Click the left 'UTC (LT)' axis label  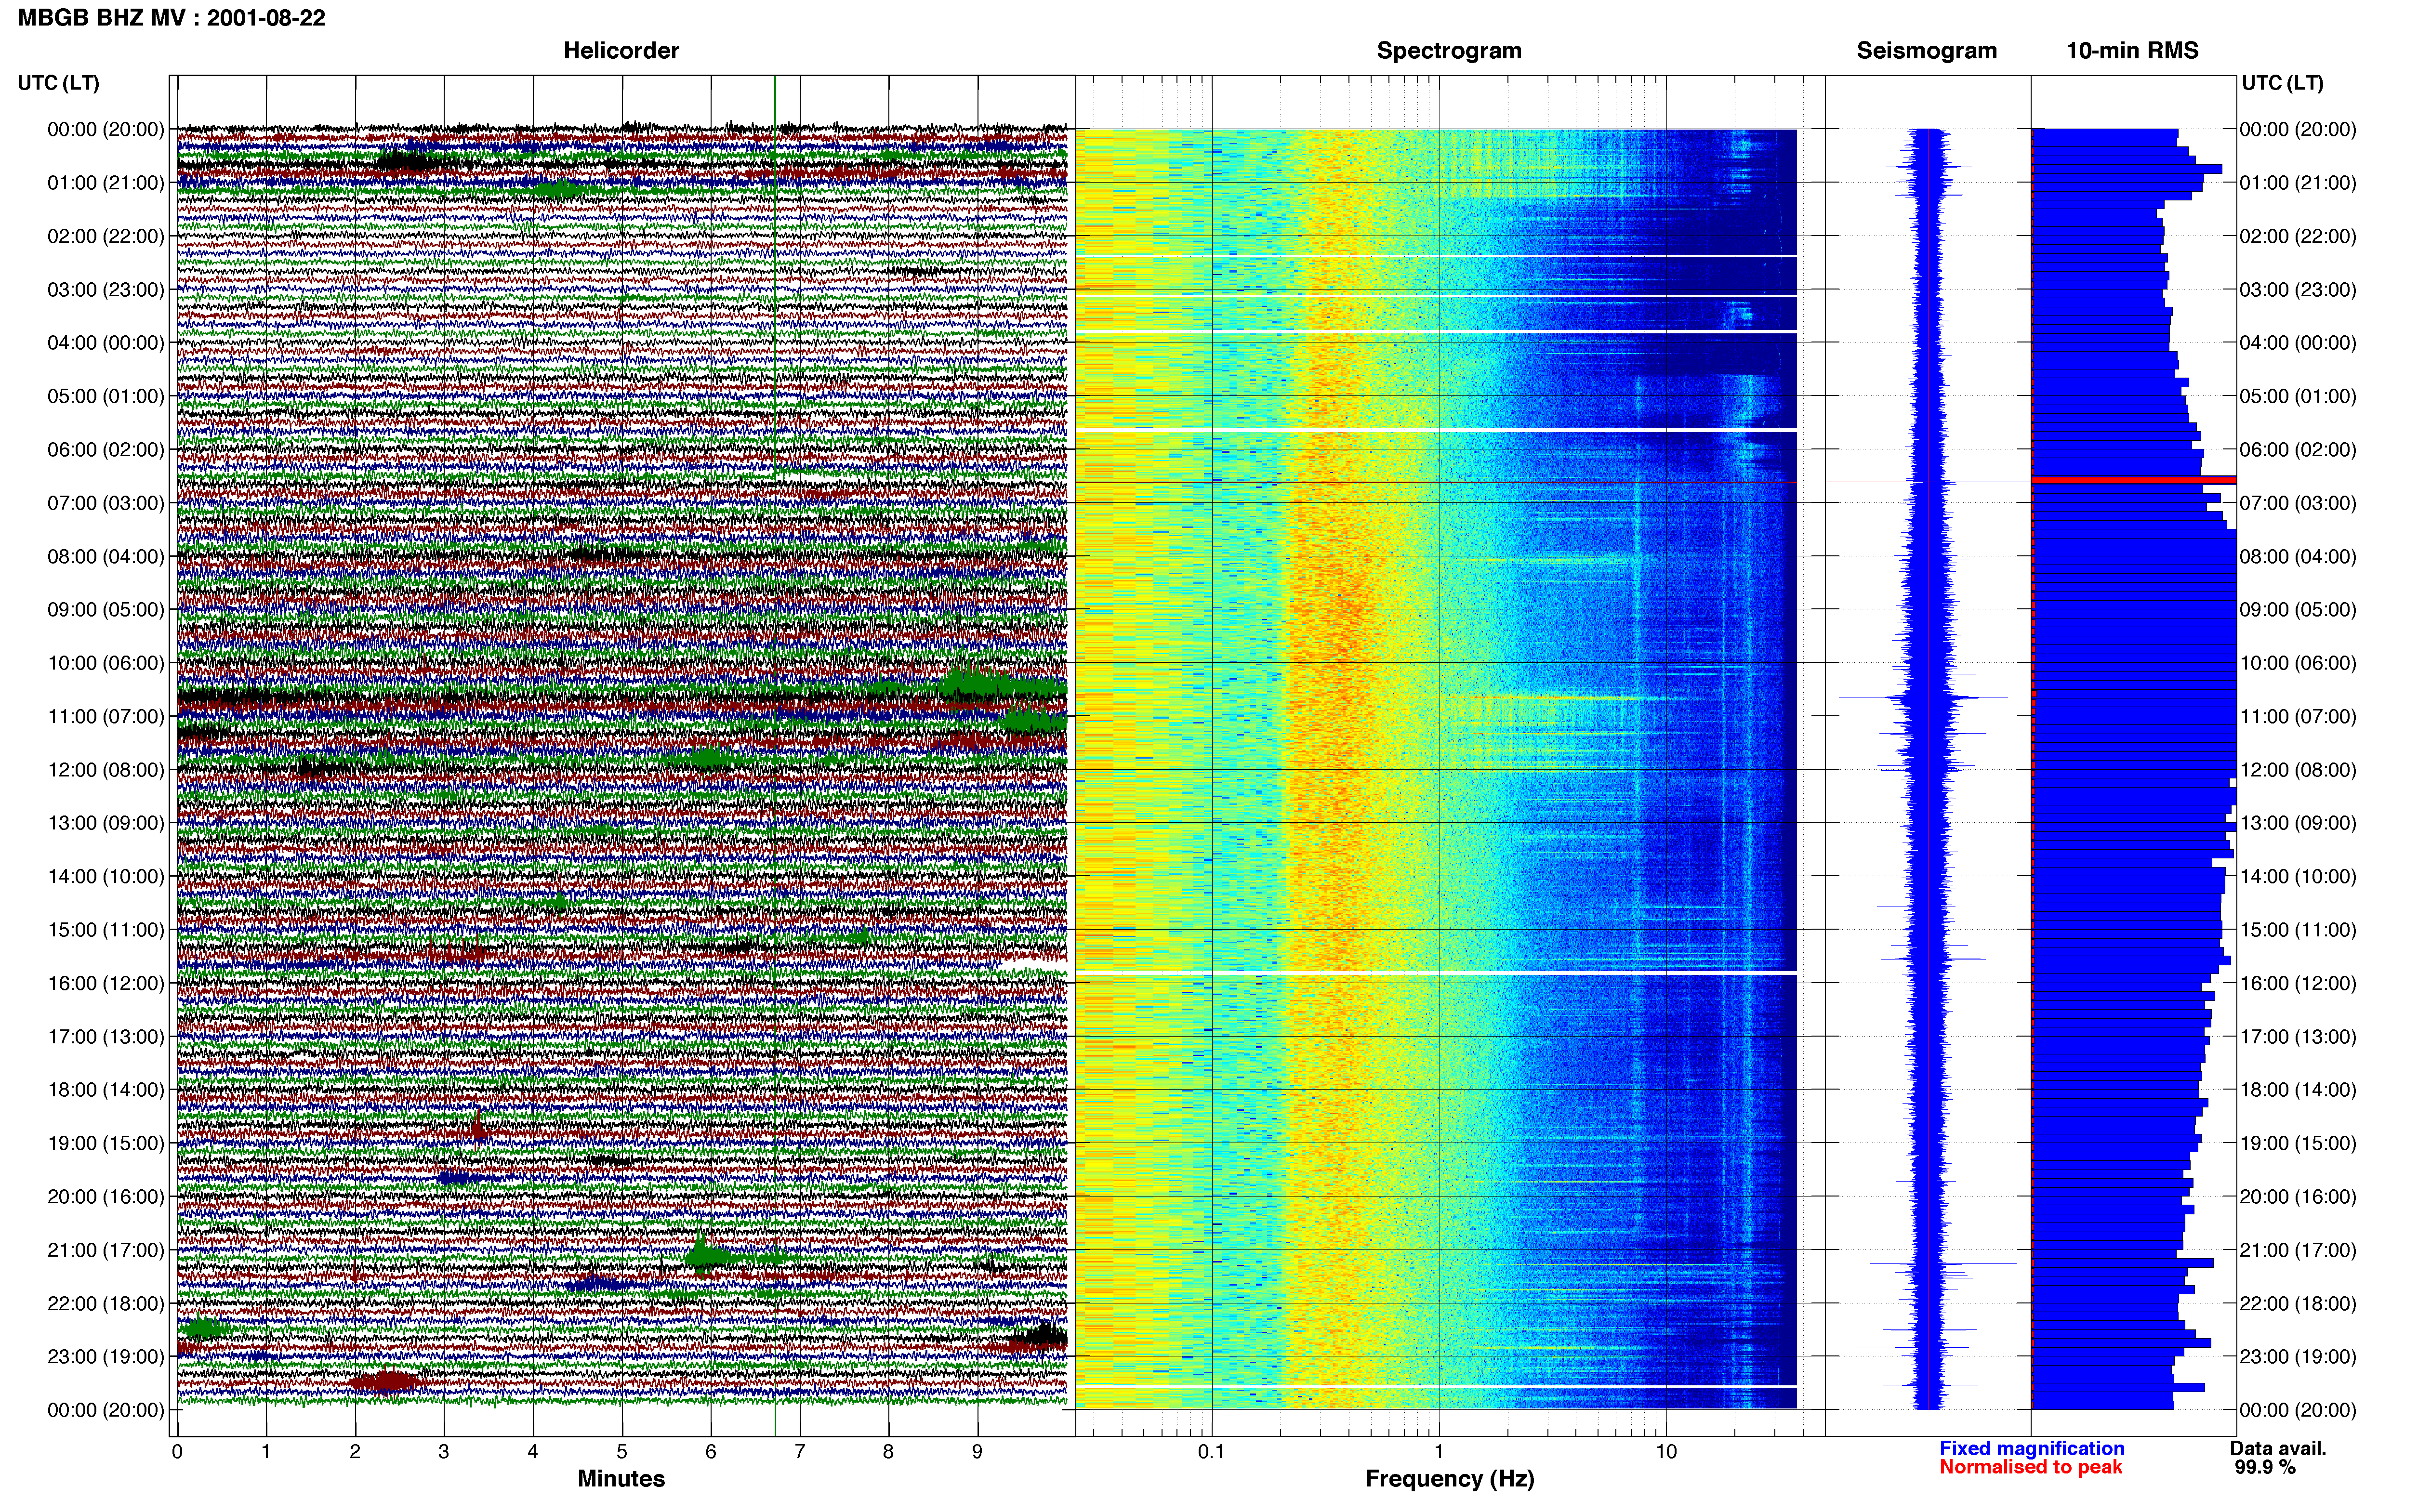(x=58, y=83)
